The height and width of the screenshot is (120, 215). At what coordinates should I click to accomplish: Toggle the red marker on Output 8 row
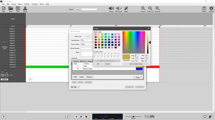[x=24, y=45]
